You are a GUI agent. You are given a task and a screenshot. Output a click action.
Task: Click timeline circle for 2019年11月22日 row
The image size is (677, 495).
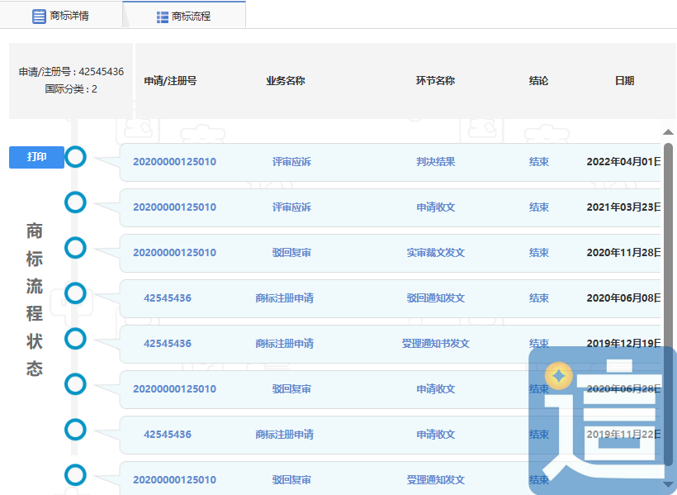coord(76,429)
